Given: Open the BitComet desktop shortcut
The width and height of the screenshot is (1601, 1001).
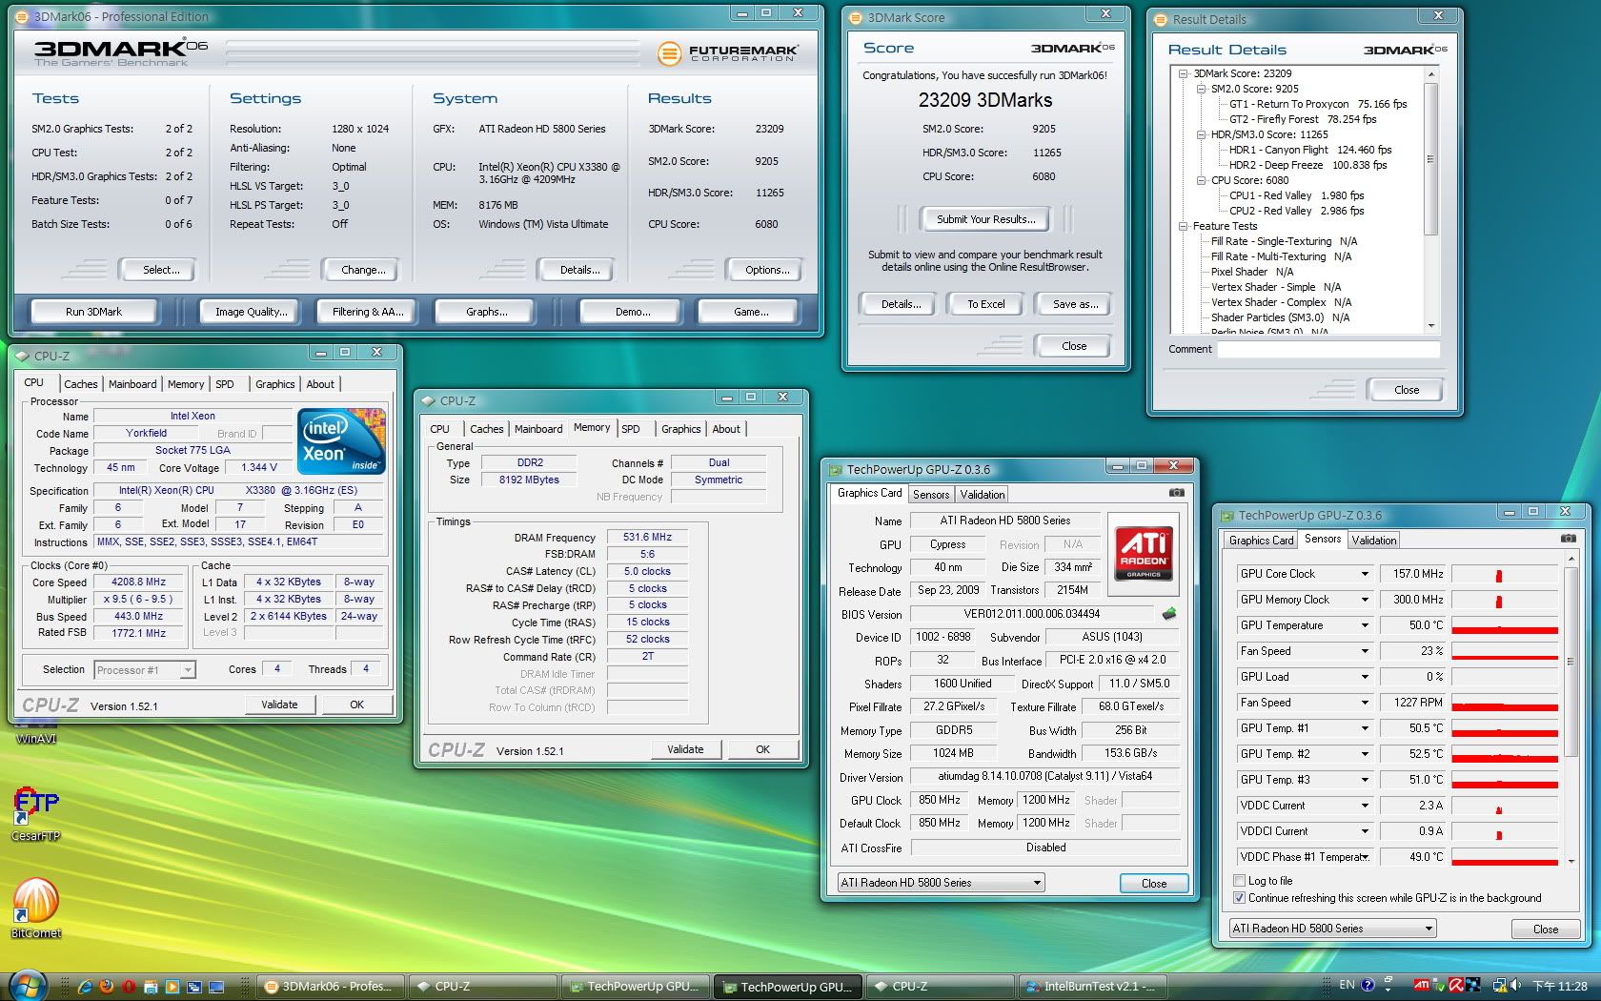Looking at the screenshot, I should [36, 906].
